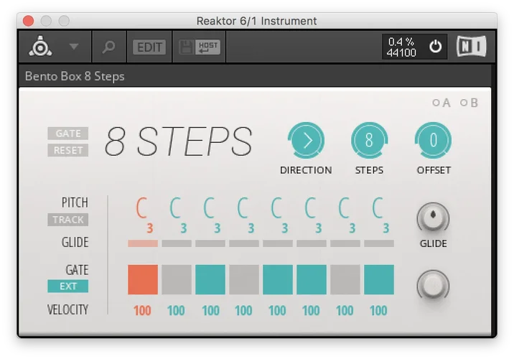The image size is (514, 359).
Task: Click step 7 velocity value 100
Action: pyautogui.click(x=345, y=310)
